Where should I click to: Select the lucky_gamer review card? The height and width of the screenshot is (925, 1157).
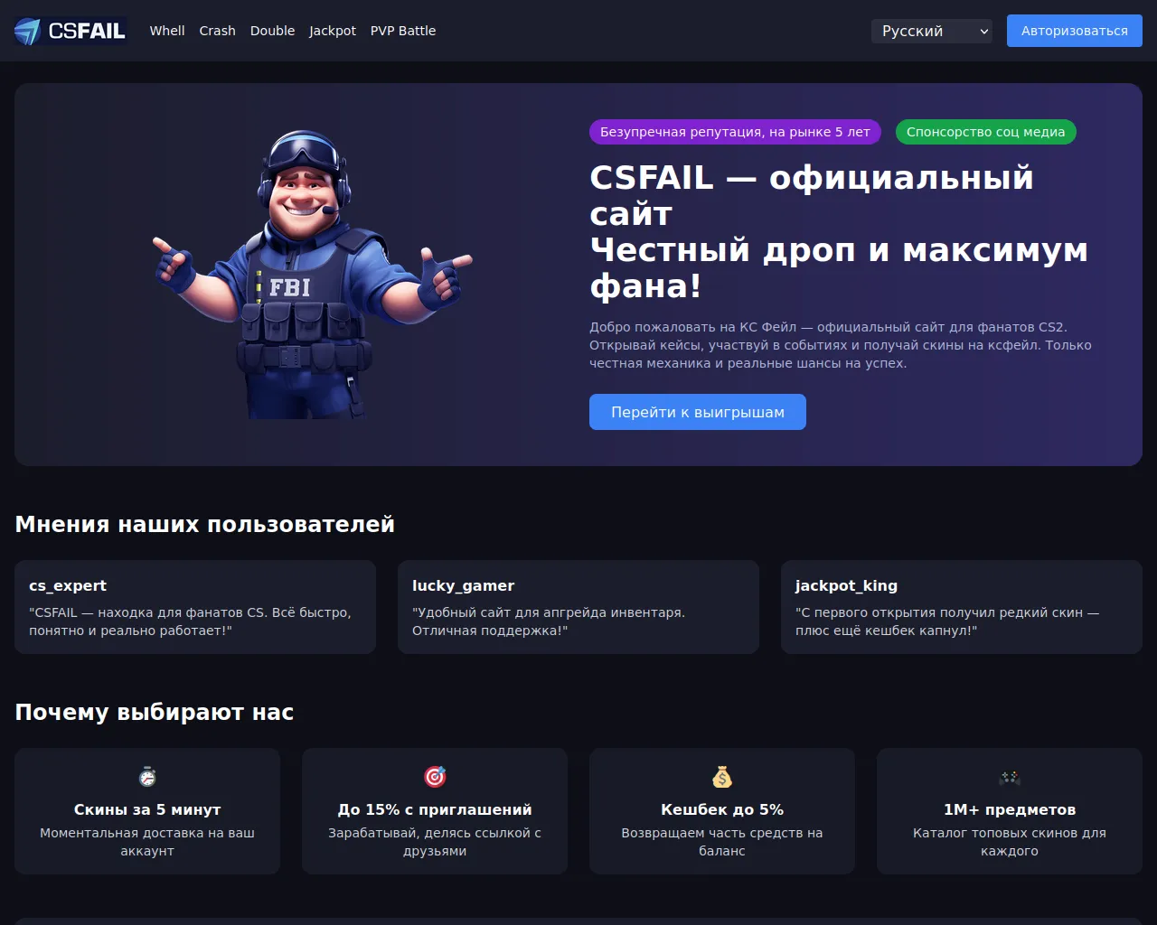click(x=578, y=607)
